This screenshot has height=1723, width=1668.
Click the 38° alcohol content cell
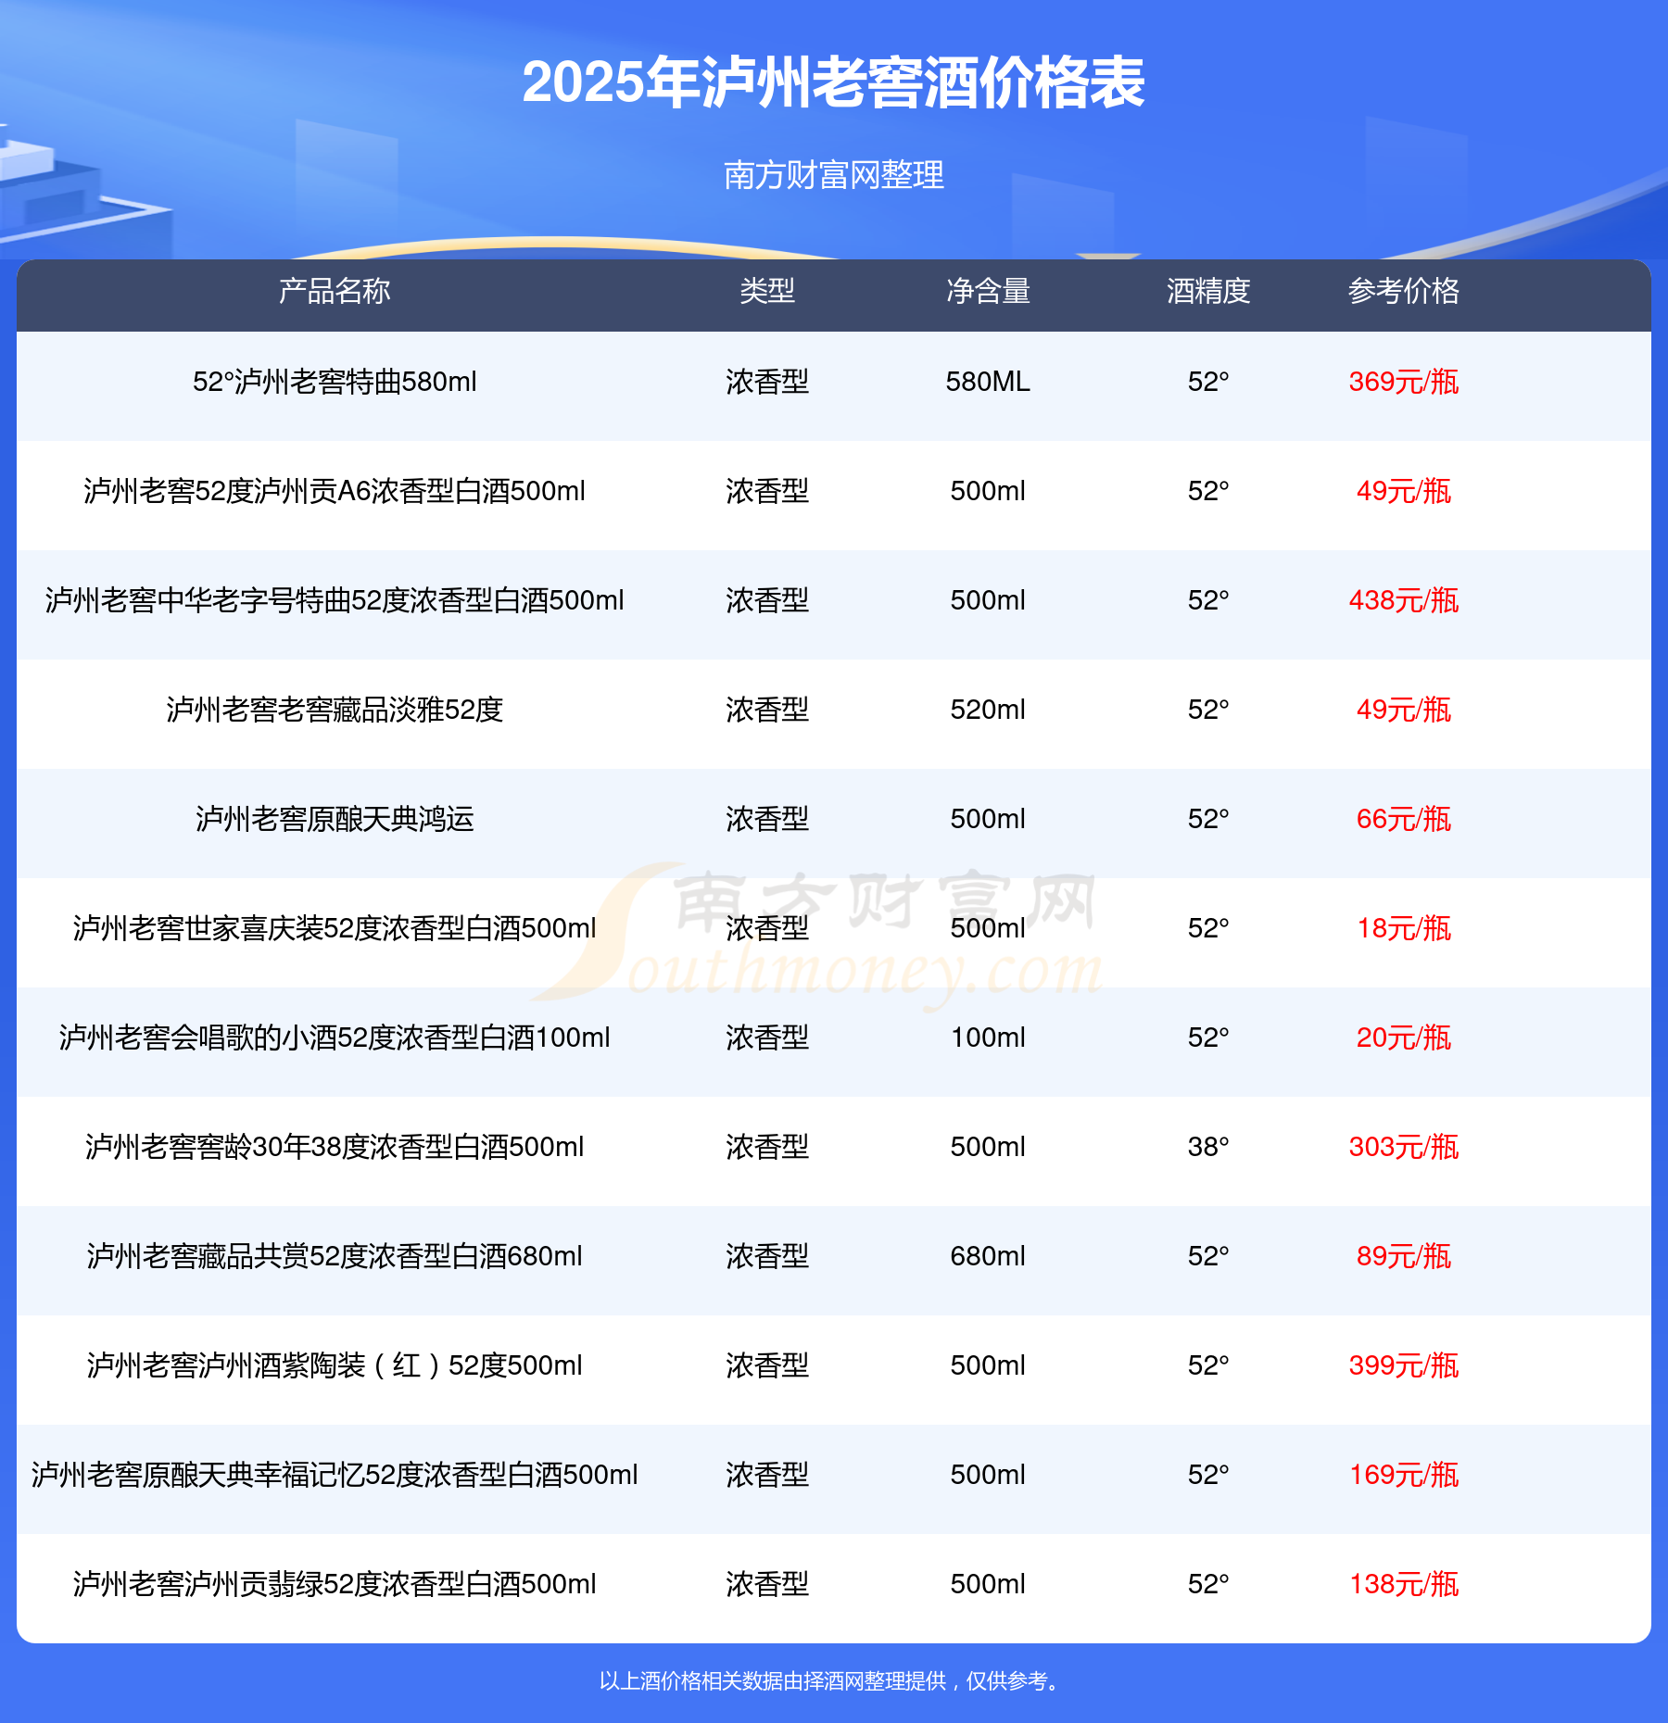1208,1147
